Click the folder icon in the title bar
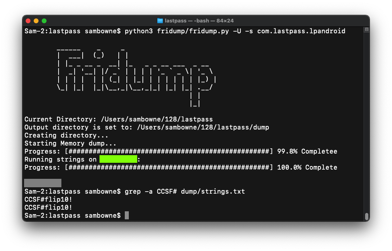 click(x=160, y=21)
